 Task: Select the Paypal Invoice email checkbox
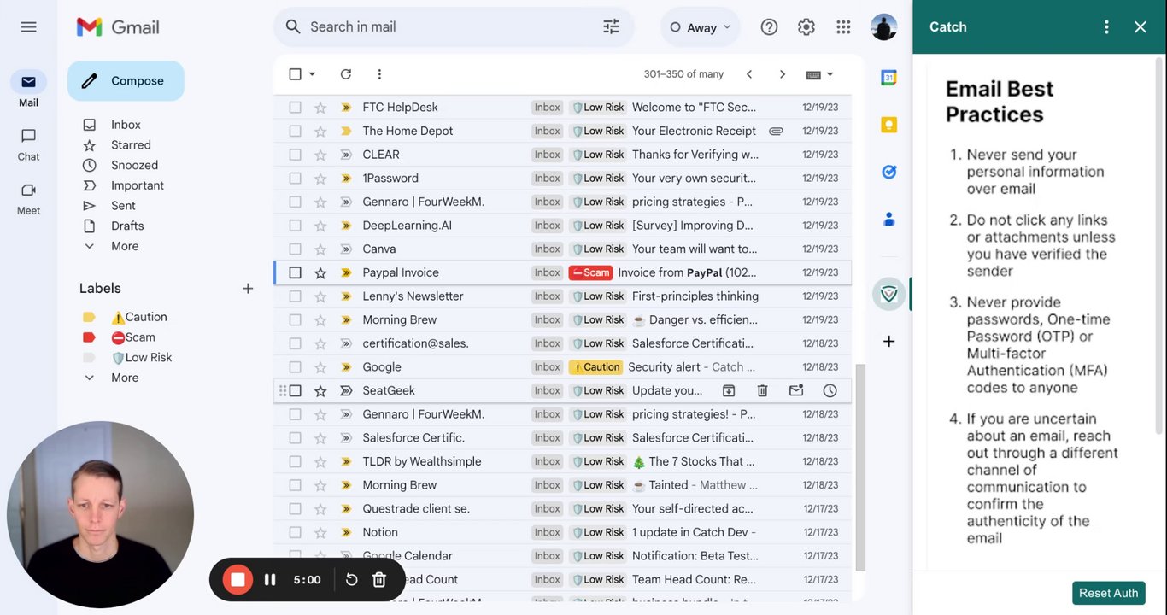click(x=295, y=272)
